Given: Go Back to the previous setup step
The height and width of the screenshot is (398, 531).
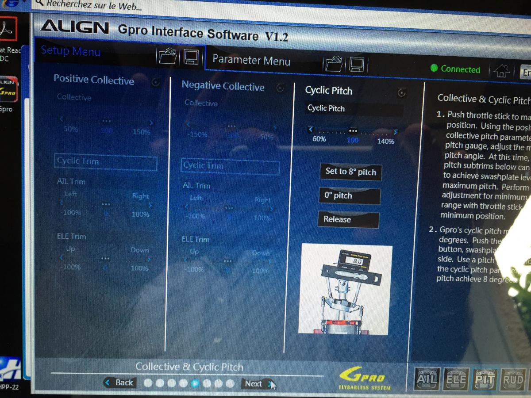Looking at the screenshot, I should (x=119, y=383).
